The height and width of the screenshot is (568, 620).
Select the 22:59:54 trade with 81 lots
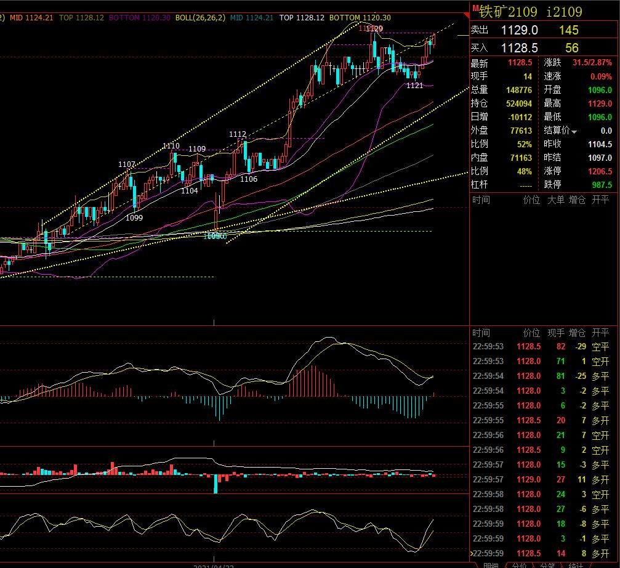click(541, 376)
